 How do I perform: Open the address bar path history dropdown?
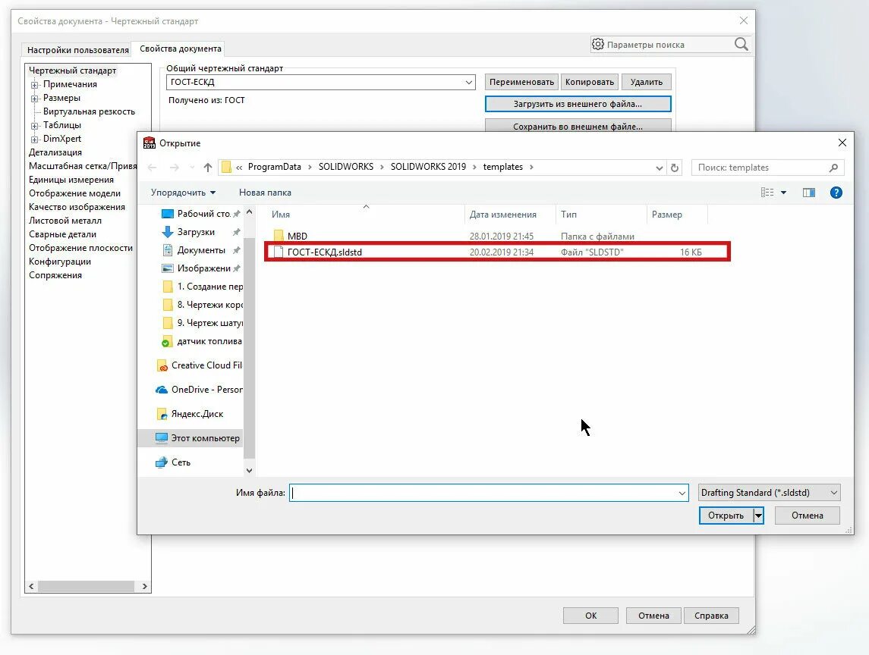(659, 168)
